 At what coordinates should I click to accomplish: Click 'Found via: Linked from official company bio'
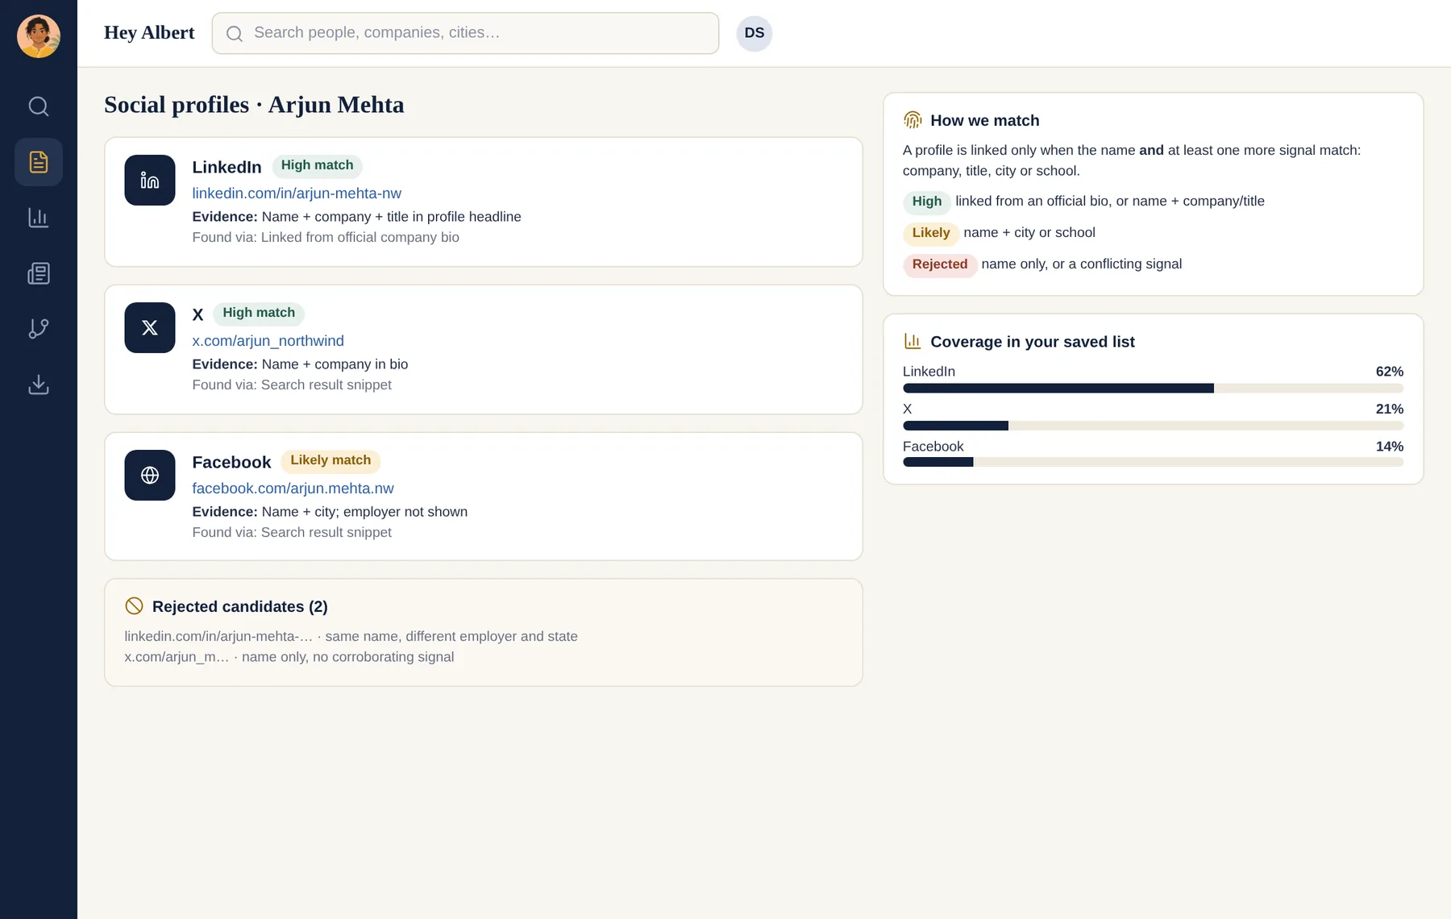pyautogui.click(x=326, y=238)
